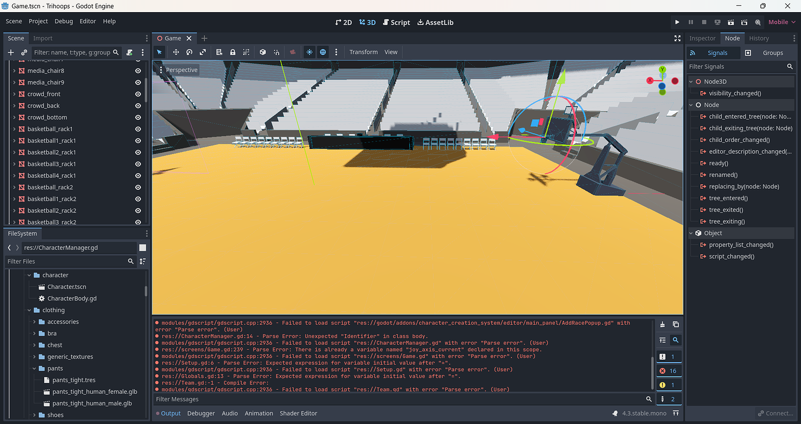The image size is (801, 424).
Task: Collapse duplicate messages icon in output
Action: coord(662,340)
